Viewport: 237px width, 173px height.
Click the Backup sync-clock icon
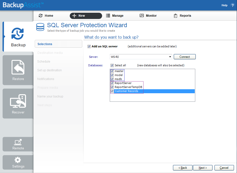coord(17,34)
